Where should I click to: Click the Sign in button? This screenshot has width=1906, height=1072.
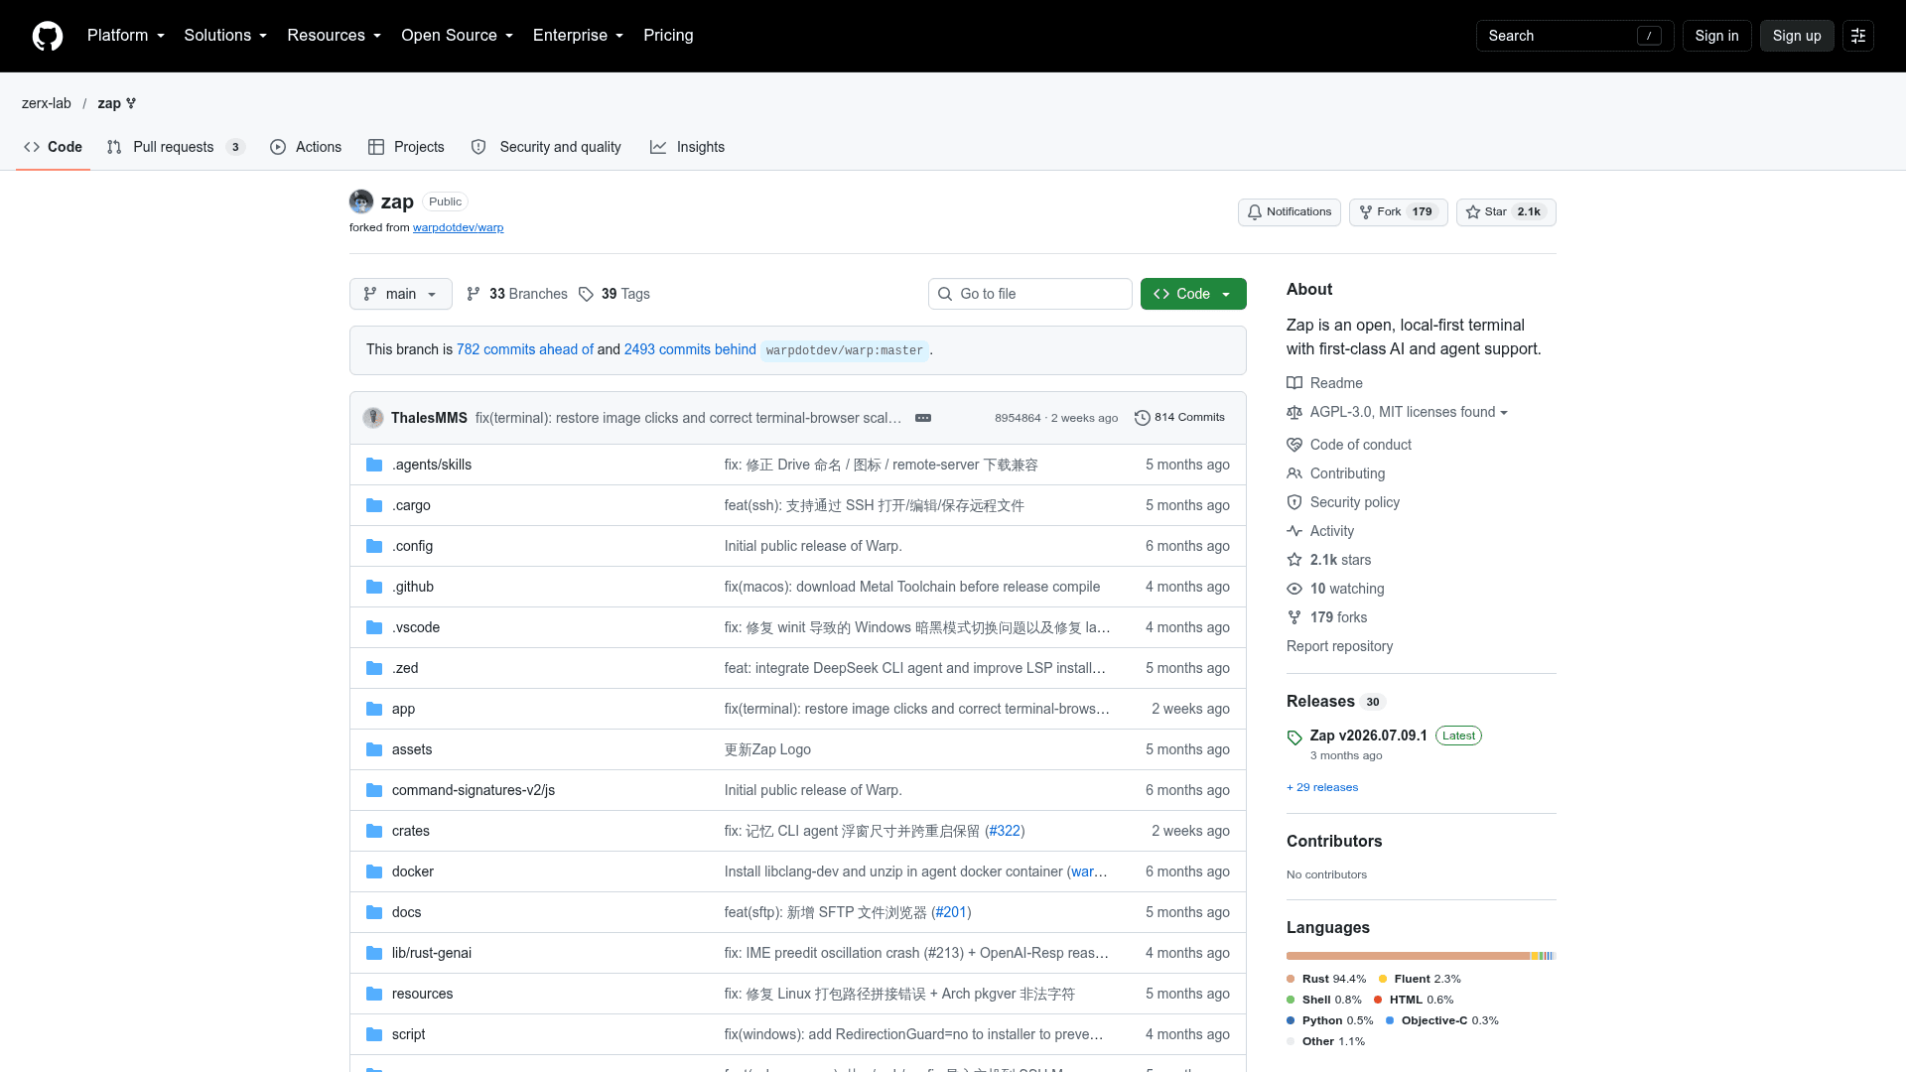pyautogui.click(x=1717, y=36)
